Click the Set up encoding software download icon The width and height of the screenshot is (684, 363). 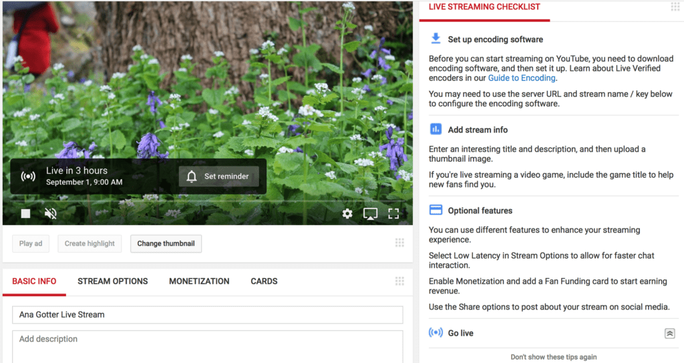[436, 39]
